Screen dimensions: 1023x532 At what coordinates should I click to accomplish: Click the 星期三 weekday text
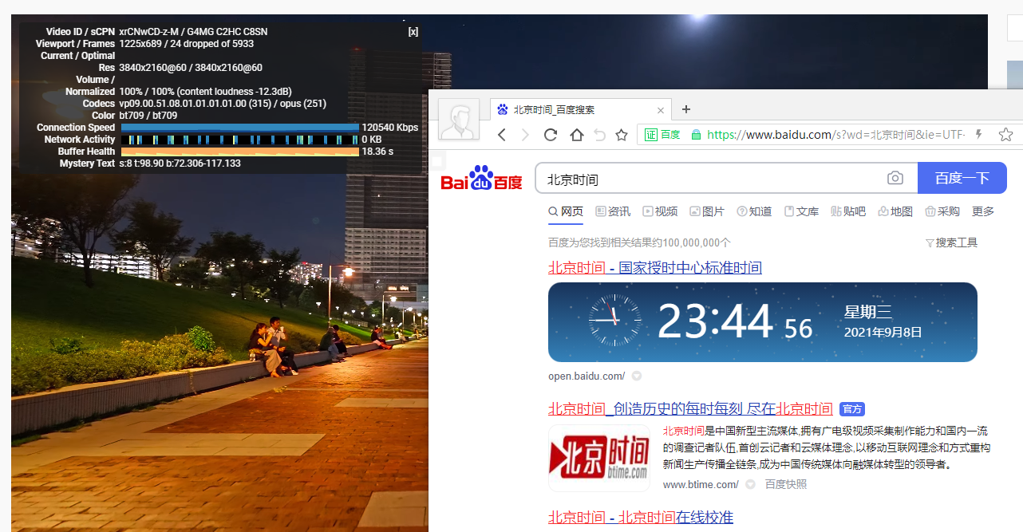pyautogui.click(x=868, y=312)
